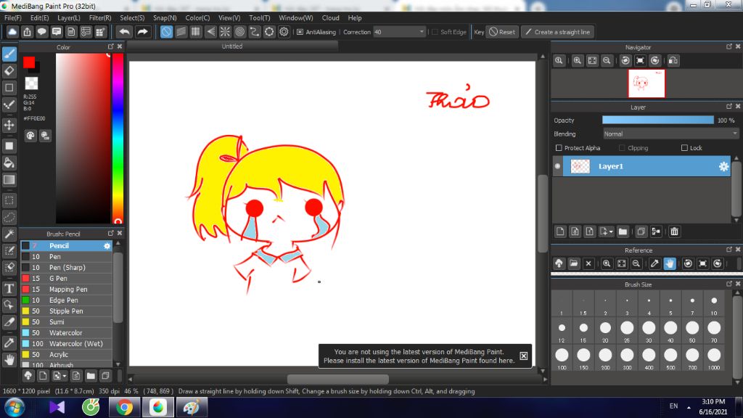Viewport: 743px width, 418px height.
Task: Select the Sumi brush
Action: coord(66,321)
